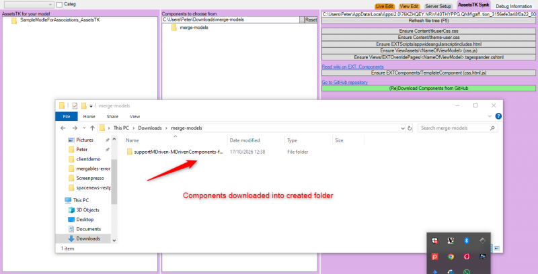Viewport: 538px width, 274px height.
Task: Open Explorer help question mark icon
Action: [x=498, y=116]
